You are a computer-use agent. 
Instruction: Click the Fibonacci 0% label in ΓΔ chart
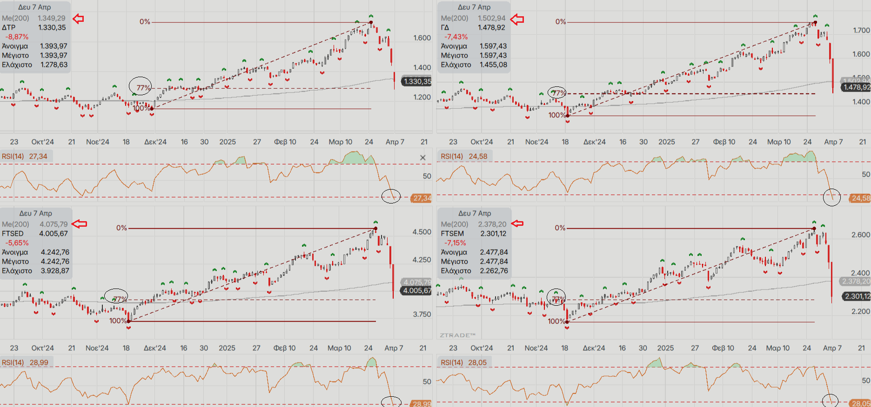coord(561,22)
